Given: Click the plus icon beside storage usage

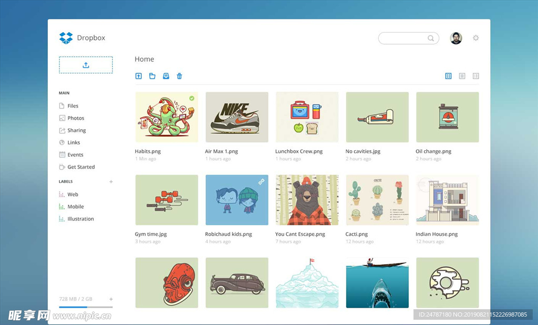Looking at the screenshot, I should (x=111, y=299).
